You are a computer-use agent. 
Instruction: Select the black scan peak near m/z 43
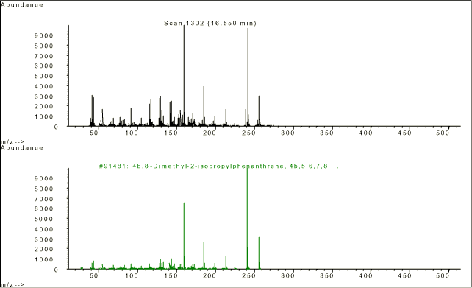point(92,110)
